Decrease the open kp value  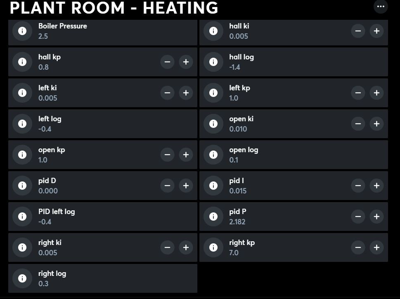point(167,155)
